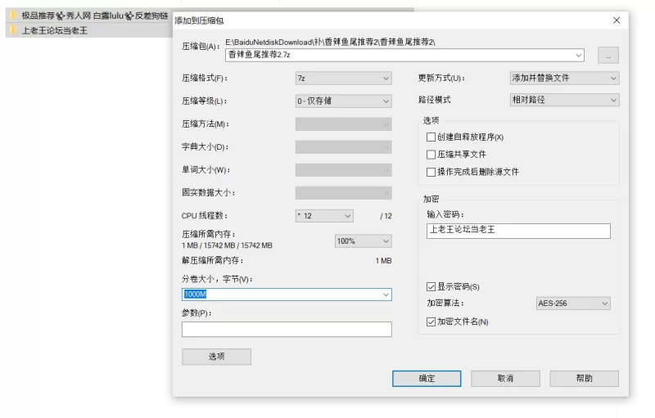Open the 100% memory usage dropdown

(x=363, y=240)
